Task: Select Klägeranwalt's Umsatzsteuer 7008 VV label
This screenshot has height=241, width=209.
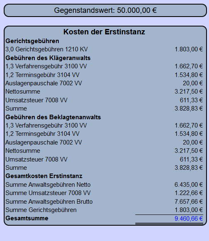Action: click(36, 100)
